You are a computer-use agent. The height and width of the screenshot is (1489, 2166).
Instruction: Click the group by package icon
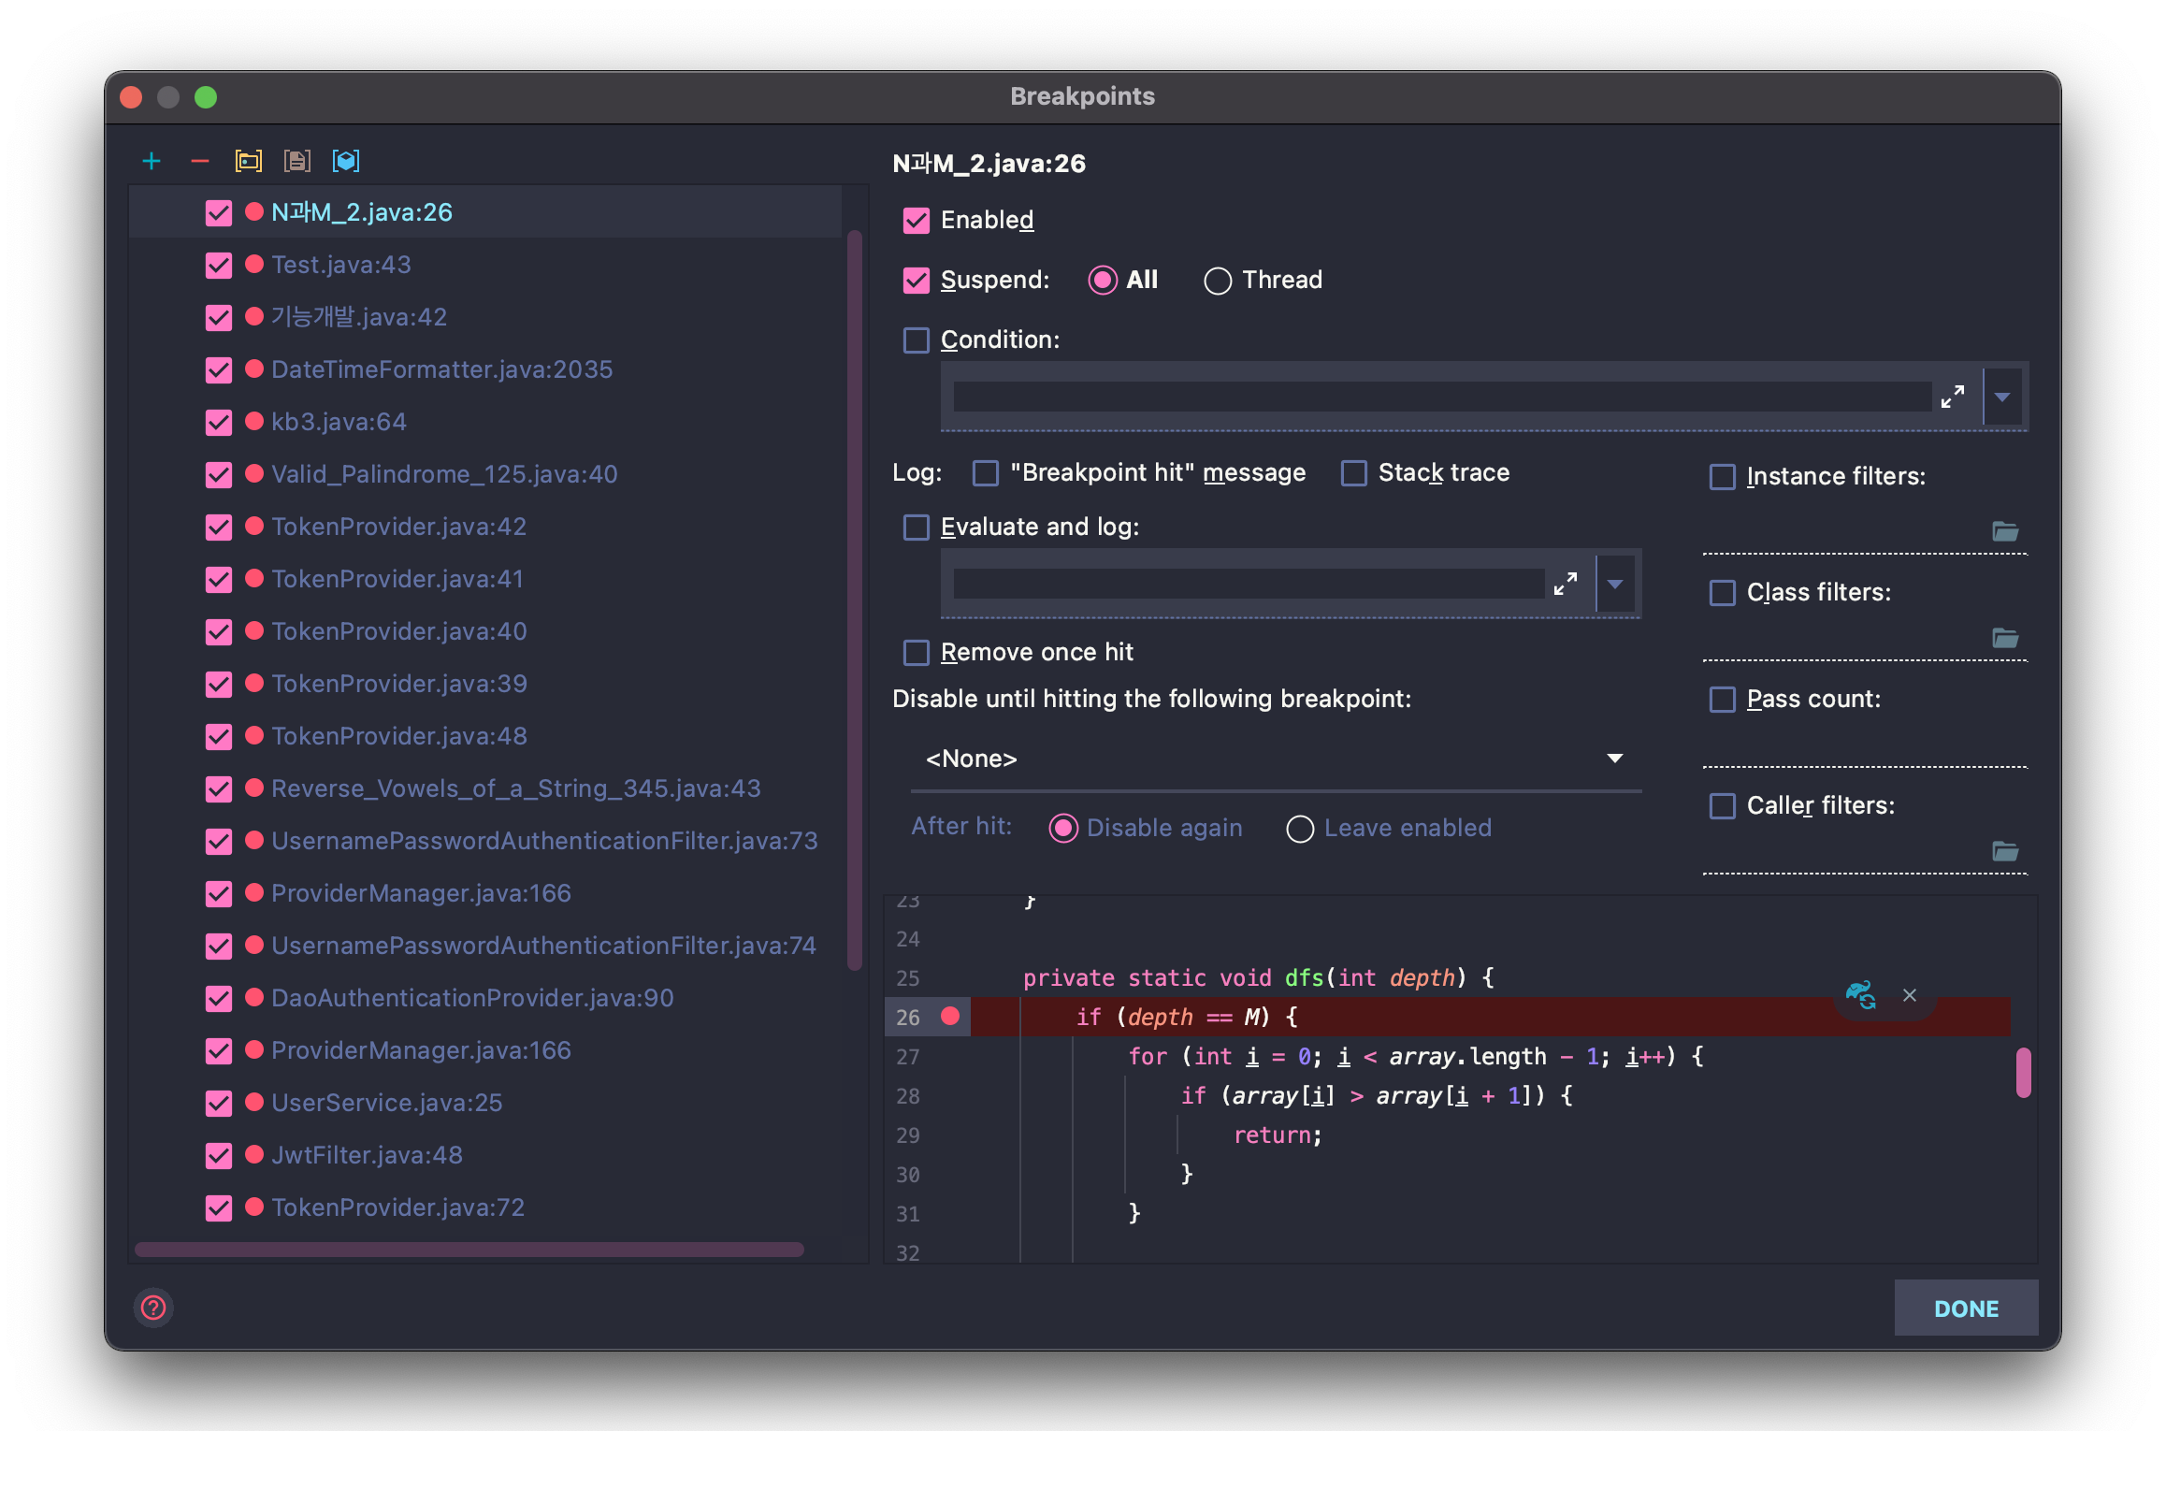(x=248, y=161)
